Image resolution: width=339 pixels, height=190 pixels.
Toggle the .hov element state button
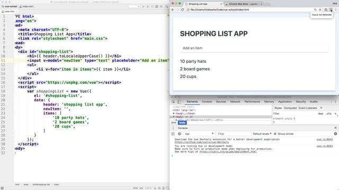coord(320,113)
